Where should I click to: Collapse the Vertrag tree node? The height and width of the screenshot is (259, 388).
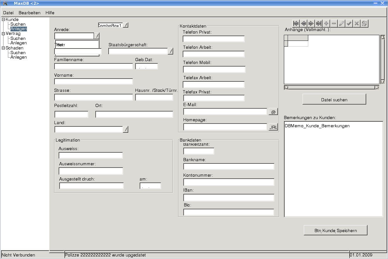coord(3,34)
